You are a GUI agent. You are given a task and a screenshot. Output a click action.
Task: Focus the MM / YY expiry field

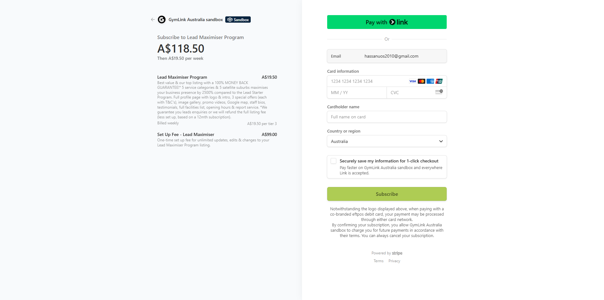(357, 93)
